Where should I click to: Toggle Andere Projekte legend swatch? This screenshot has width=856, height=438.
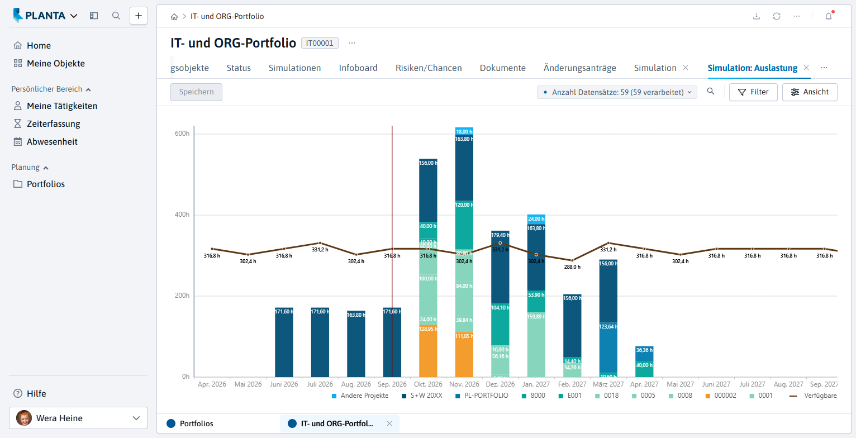point(334,396)
